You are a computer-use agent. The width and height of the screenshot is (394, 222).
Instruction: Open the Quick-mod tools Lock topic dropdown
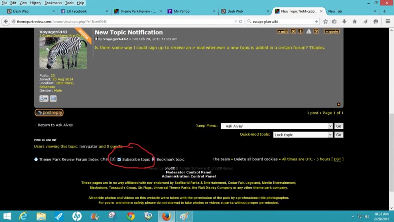click(x=303, y=135)
